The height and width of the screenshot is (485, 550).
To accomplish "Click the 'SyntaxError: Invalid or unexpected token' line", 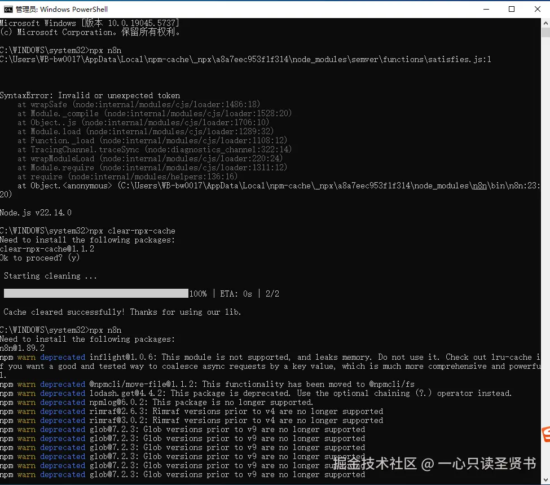I will tap(90, 95).
